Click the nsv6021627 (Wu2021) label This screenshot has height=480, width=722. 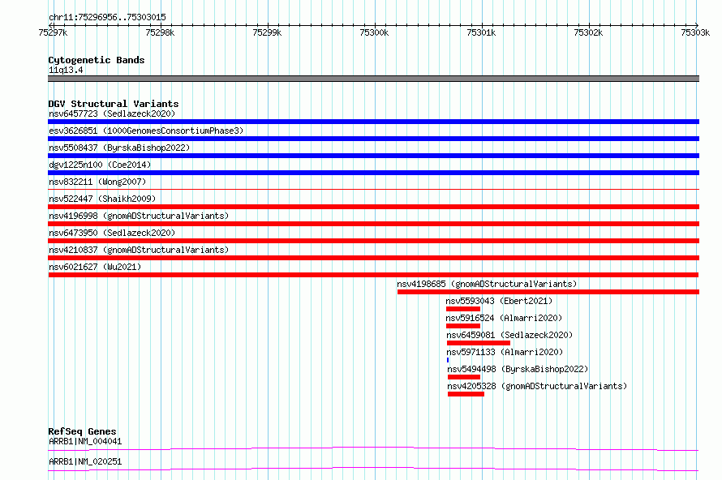(x=95, y=267)
